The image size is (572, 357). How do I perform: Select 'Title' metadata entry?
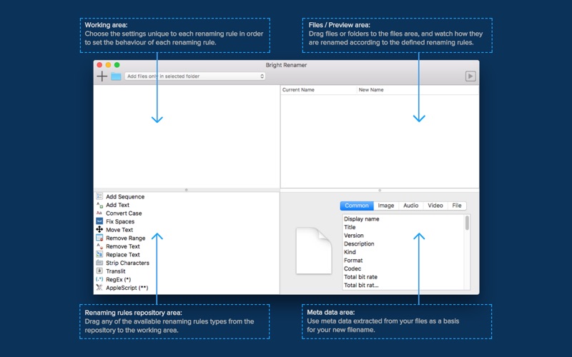click(350, 227)
